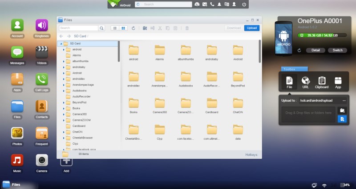Expand the Camera360 tree folder

pos(64,114)
